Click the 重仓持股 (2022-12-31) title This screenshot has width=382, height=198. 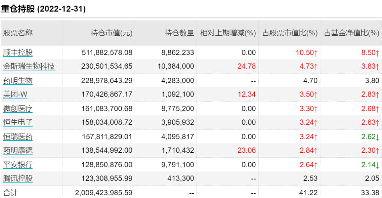point(44,9)
